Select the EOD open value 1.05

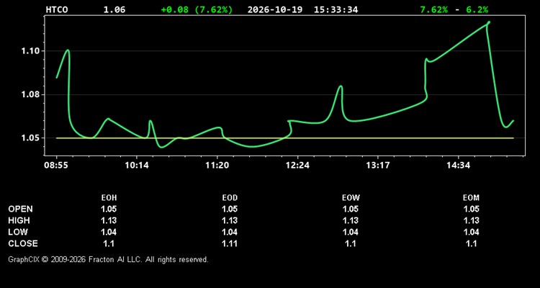(230, 209)
